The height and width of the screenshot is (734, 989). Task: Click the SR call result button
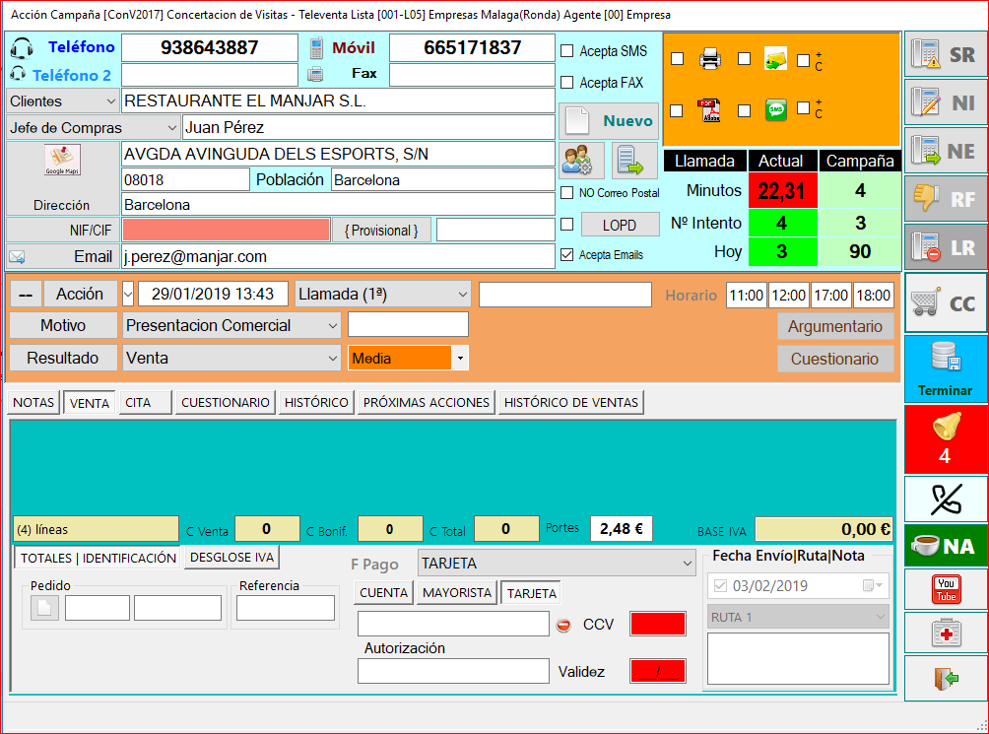tap(946, 55)
